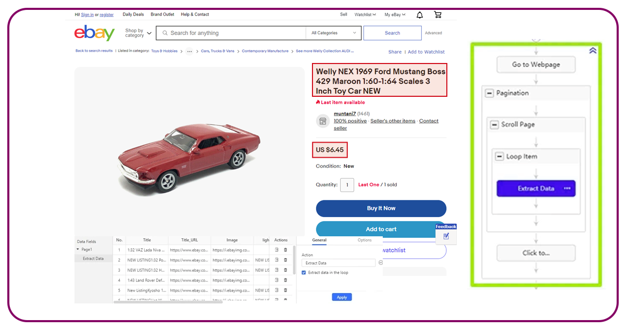Expand the My eBay dropdown

395,15
